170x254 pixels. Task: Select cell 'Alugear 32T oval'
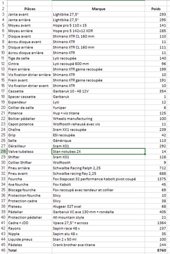(98, 207)
